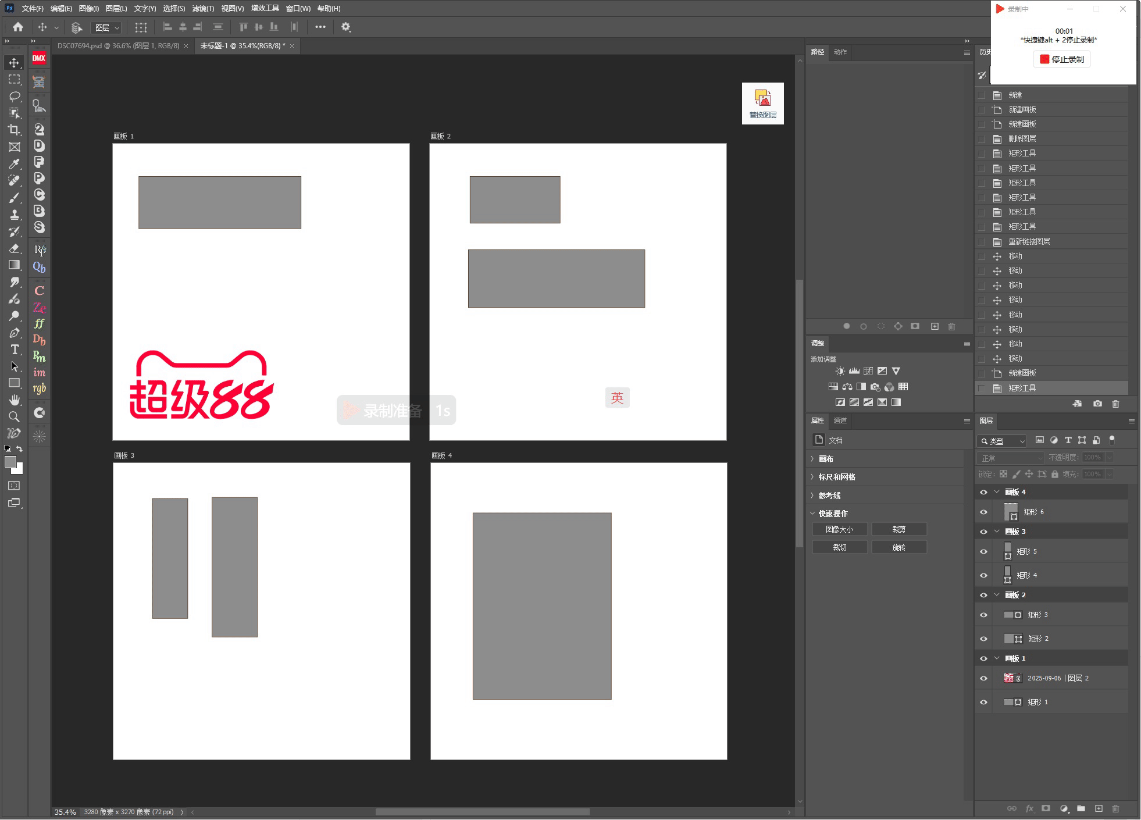Select the Pen tool
1141x820 pixels.
pyautogui.click(x=14, y=333)
